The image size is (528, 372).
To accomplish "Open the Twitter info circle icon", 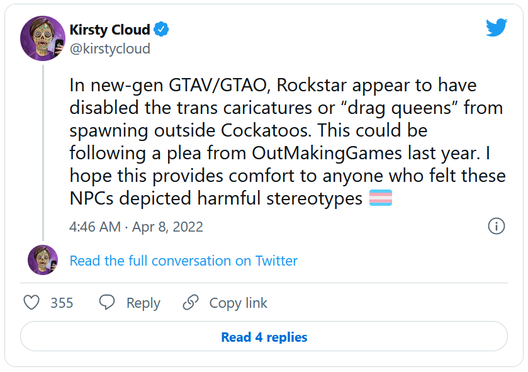I will tap(497, 227).
